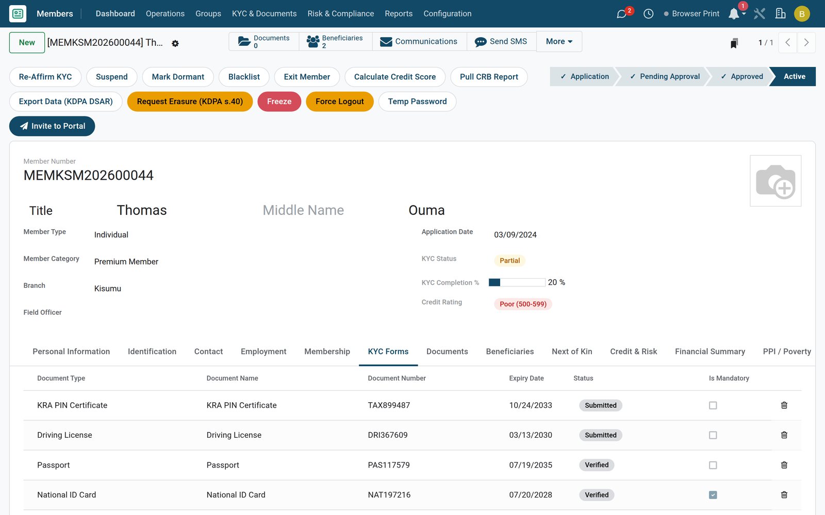Screen dimensions: 825x515
Task: Click Request Erasure (KDPA s.40) button
Action: (x=190, y=101)
